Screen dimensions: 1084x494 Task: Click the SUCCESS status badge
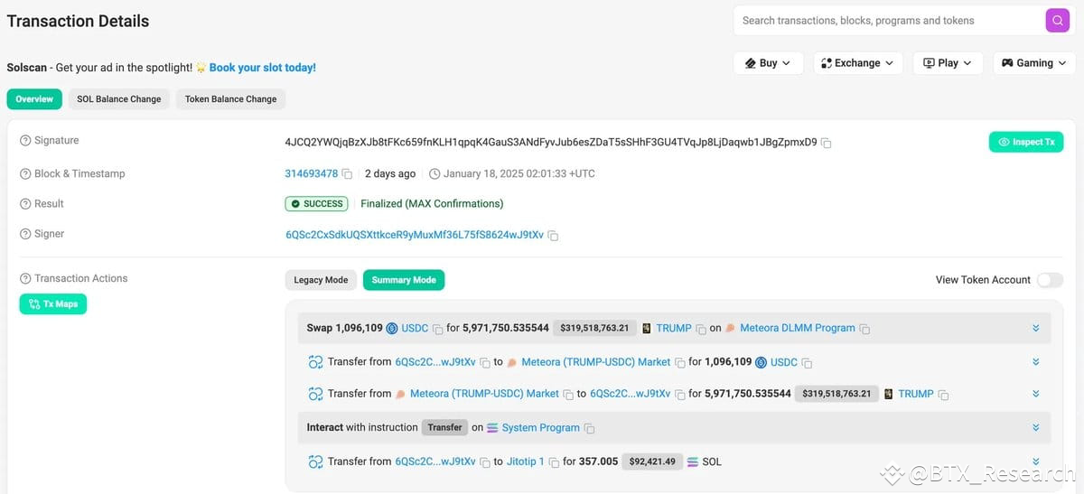tap(316, 204)
